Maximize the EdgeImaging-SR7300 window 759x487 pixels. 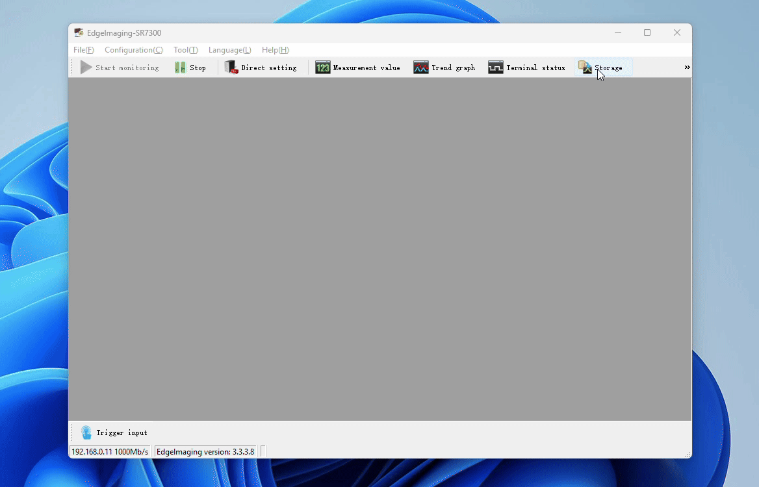[x=647, y=32]
